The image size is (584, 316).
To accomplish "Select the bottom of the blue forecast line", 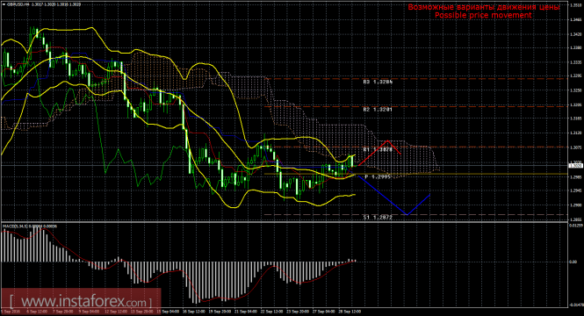I will (x=407, y=214).
